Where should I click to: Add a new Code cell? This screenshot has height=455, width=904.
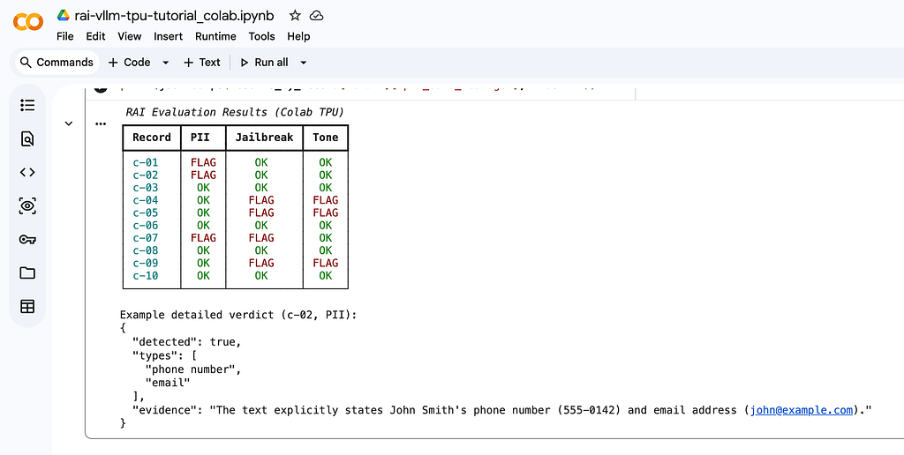tap(129, 63)
